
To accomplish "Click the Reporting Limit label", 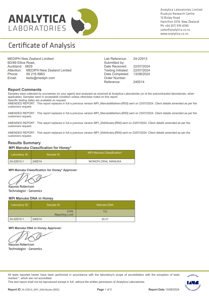I will (64, 215).
